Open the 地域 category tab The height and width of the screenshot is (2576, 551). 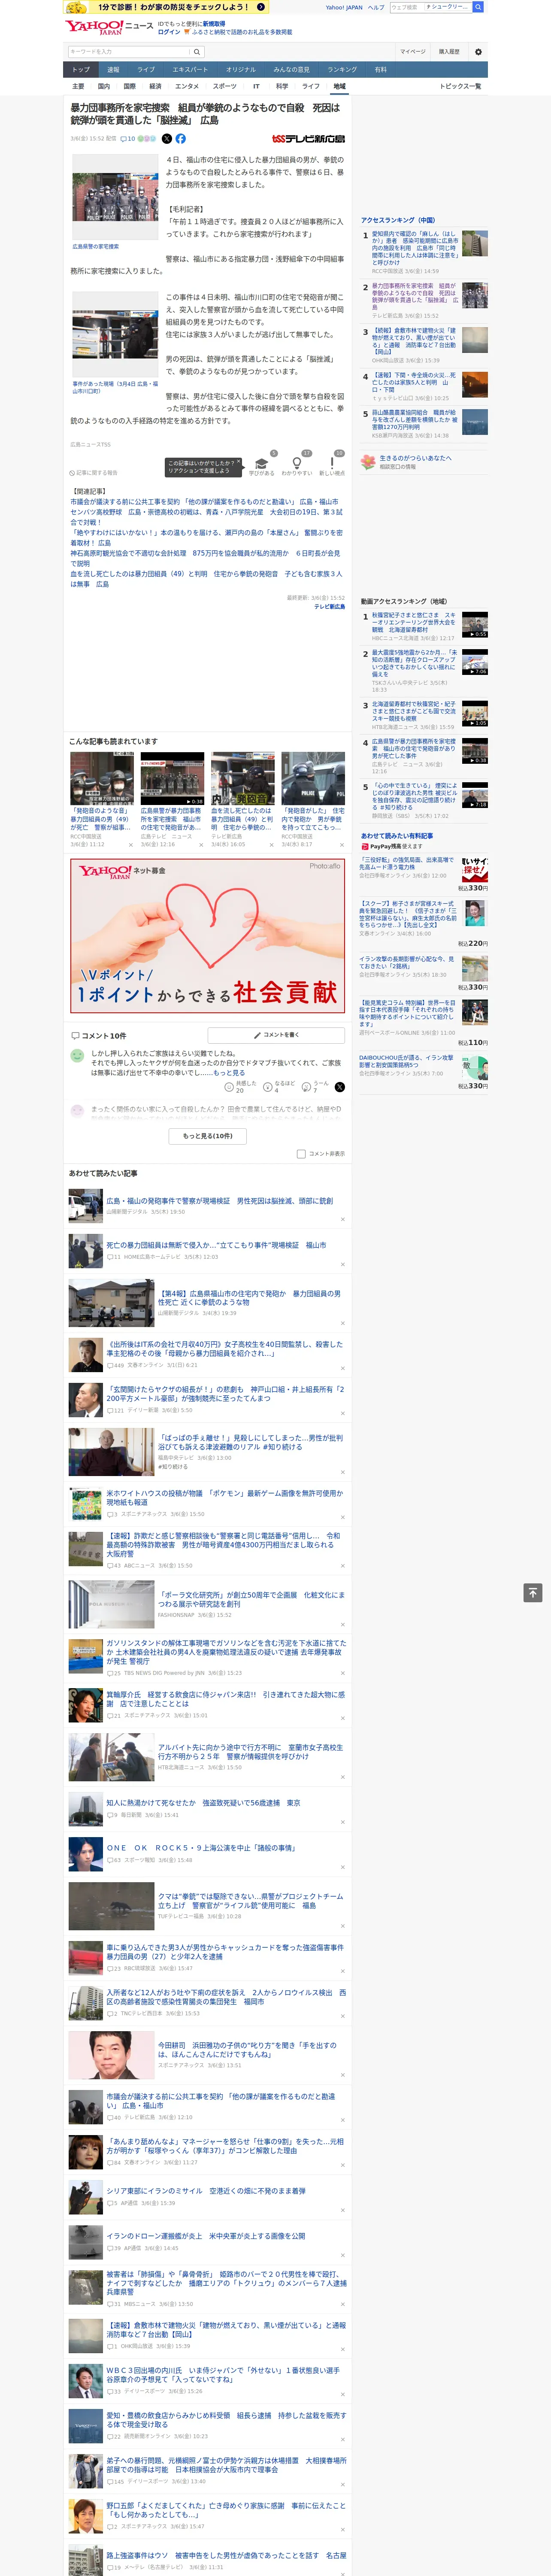tap(339, 86)
